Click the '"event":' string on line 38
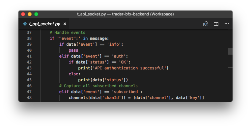Viewport: 251px width, 128px height. tap(69, 38)
